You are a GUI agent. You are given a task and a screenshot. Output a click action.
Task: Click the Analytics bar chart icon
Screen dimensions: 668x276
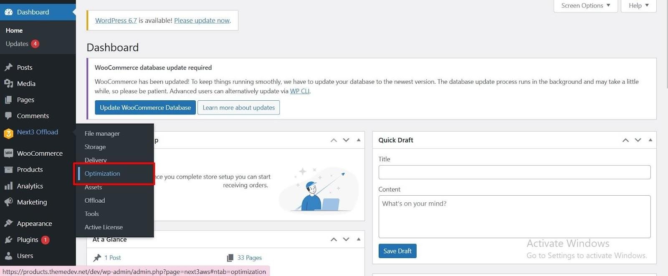(x=8, y=186)
